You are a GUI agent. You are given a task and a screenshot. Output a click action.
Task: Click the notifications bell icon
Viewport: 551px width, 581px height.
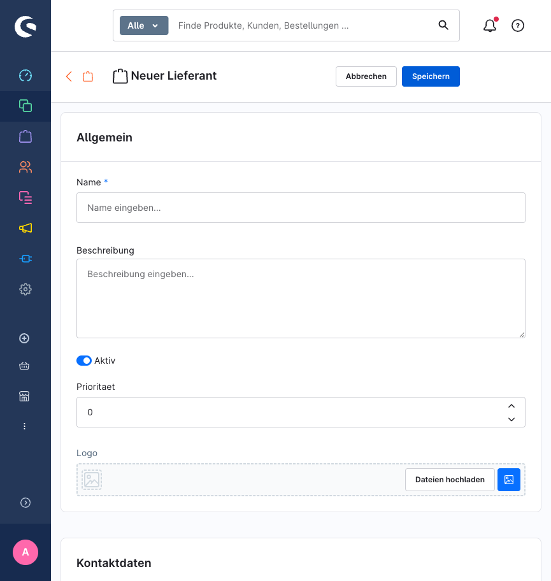pyautogui.click(x=489, y=26)
